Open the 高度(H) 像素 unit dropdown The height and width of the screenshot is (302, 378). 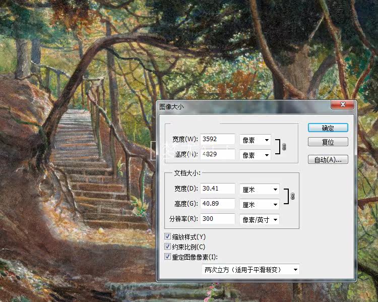click(255, 155)
